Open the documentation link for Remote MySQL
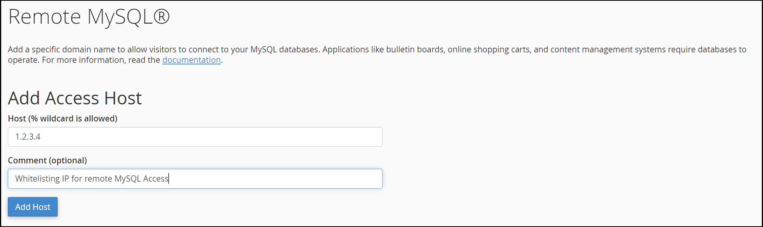 191,60
